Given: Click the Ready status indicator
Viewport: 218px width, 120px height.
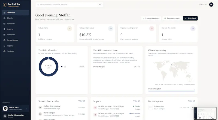Looking at the screenshot, I should point(137,106).
